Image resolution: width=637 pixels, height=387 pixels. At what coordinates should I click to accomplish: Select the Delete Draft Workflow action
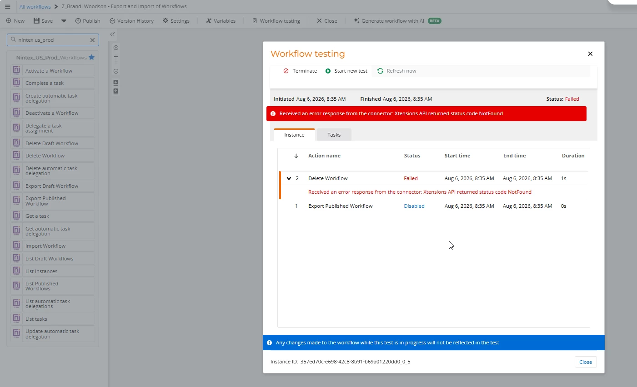click(53, 143)
